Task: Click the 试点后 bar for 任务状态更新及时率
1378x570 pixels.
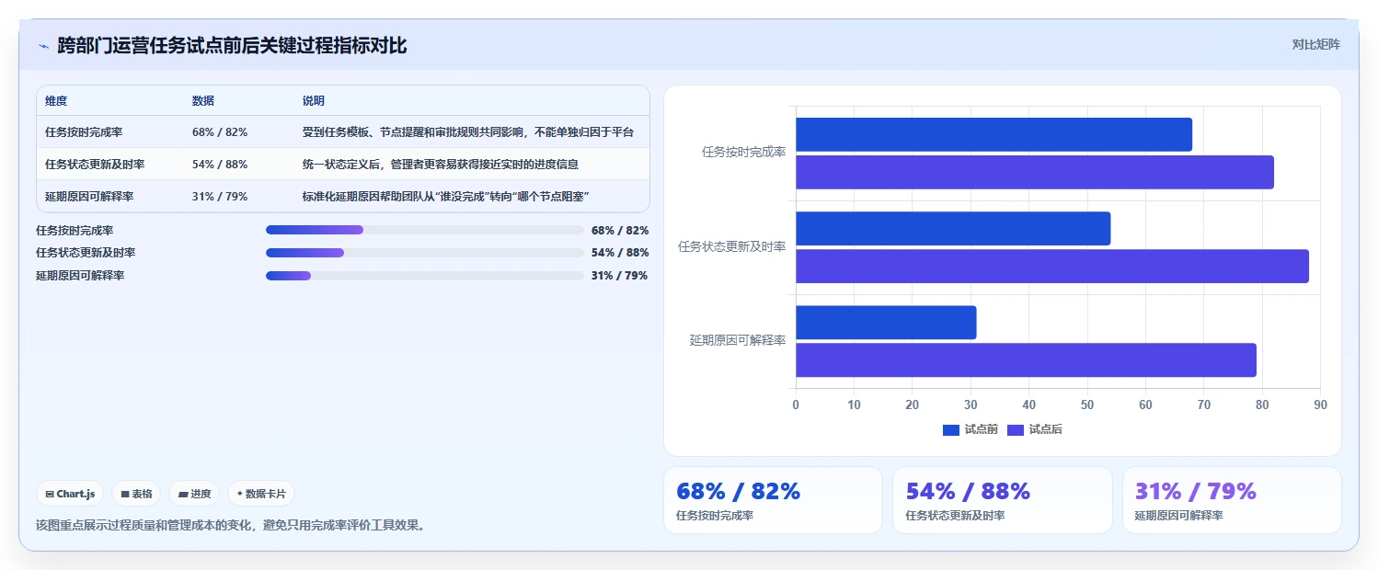Action: 1052,266
